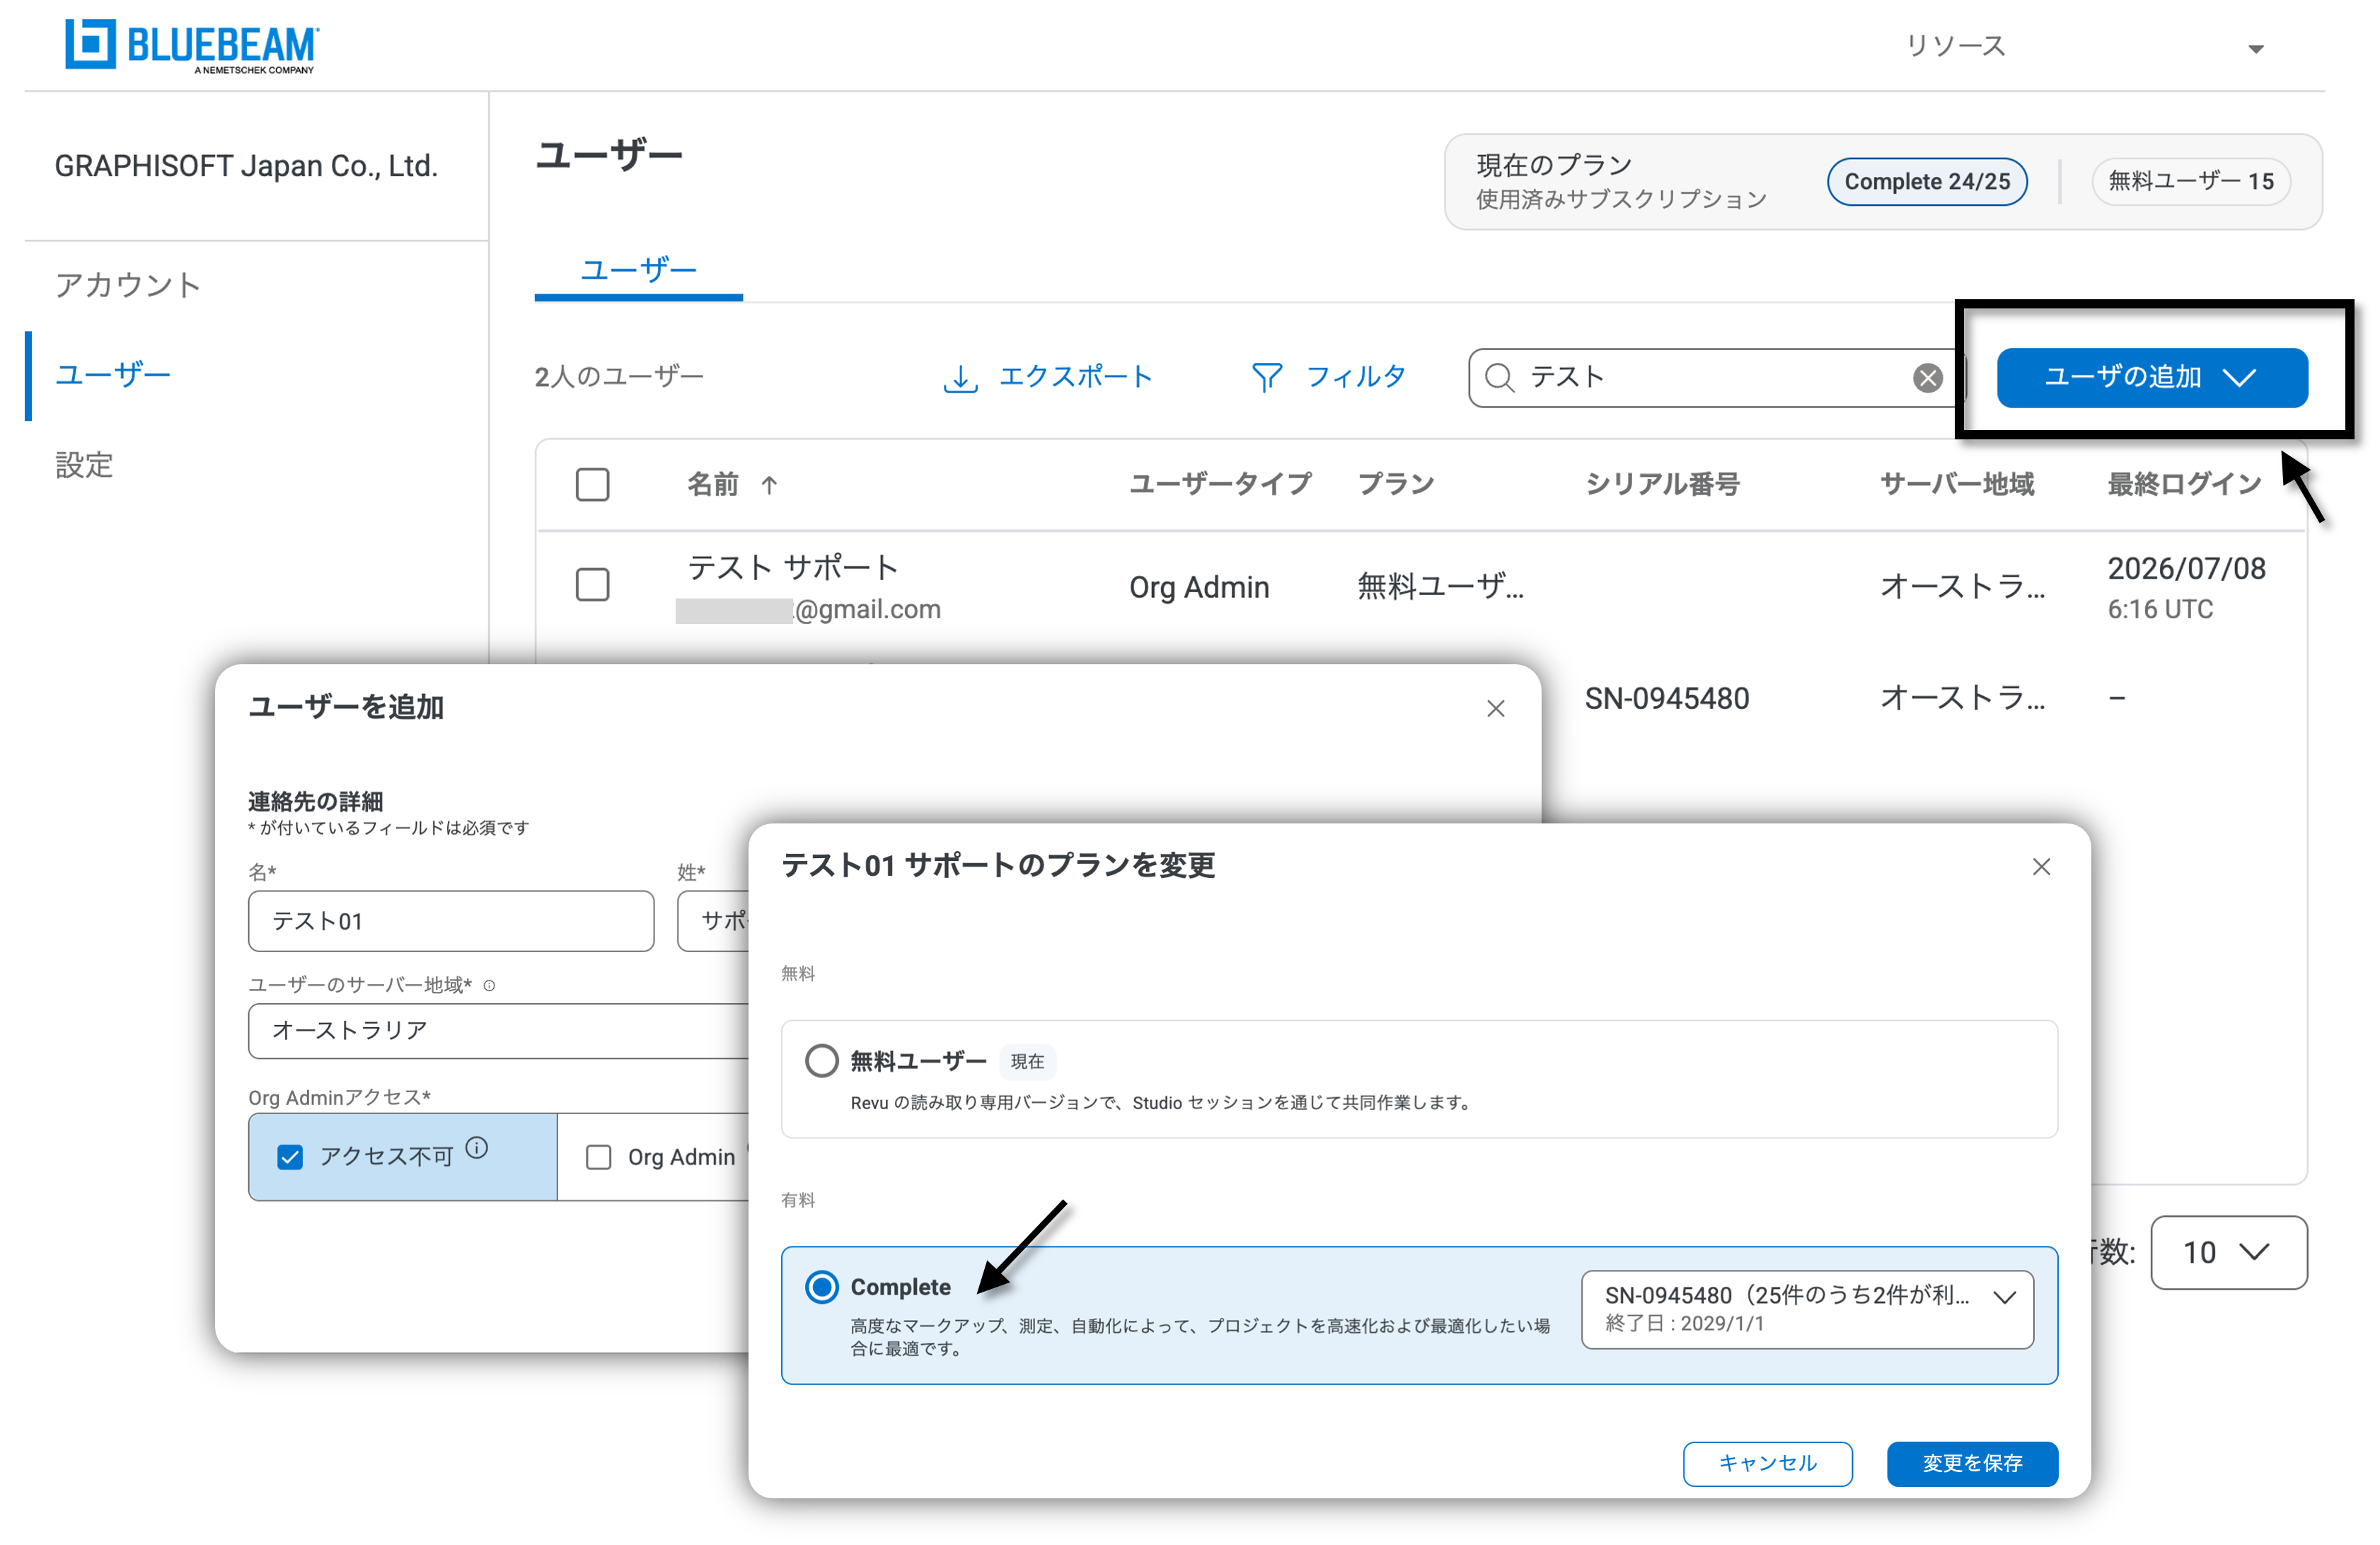Select the テスト サポート row checkbox

[592, 585]
